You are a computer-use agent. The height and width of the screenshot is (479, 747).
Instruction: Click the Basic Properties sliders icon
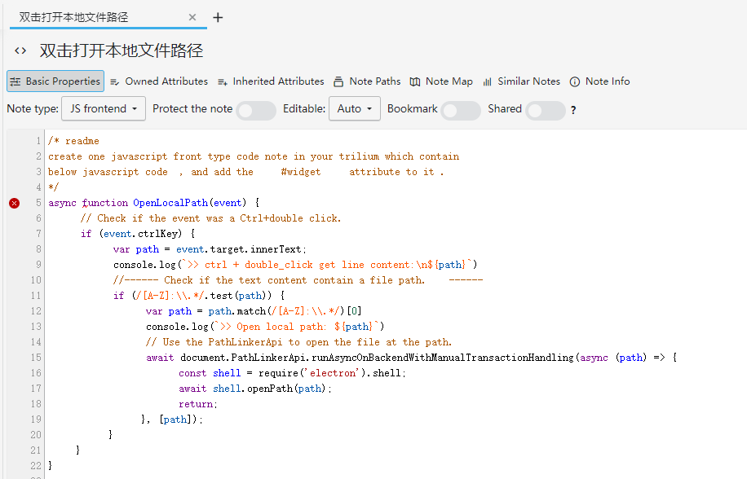15,81
